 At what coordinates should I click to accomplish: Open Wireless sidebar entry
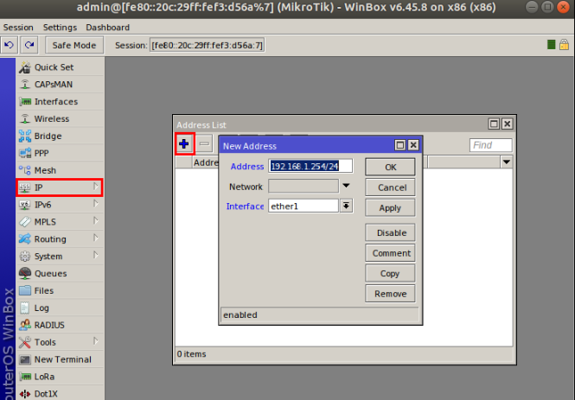61,119
